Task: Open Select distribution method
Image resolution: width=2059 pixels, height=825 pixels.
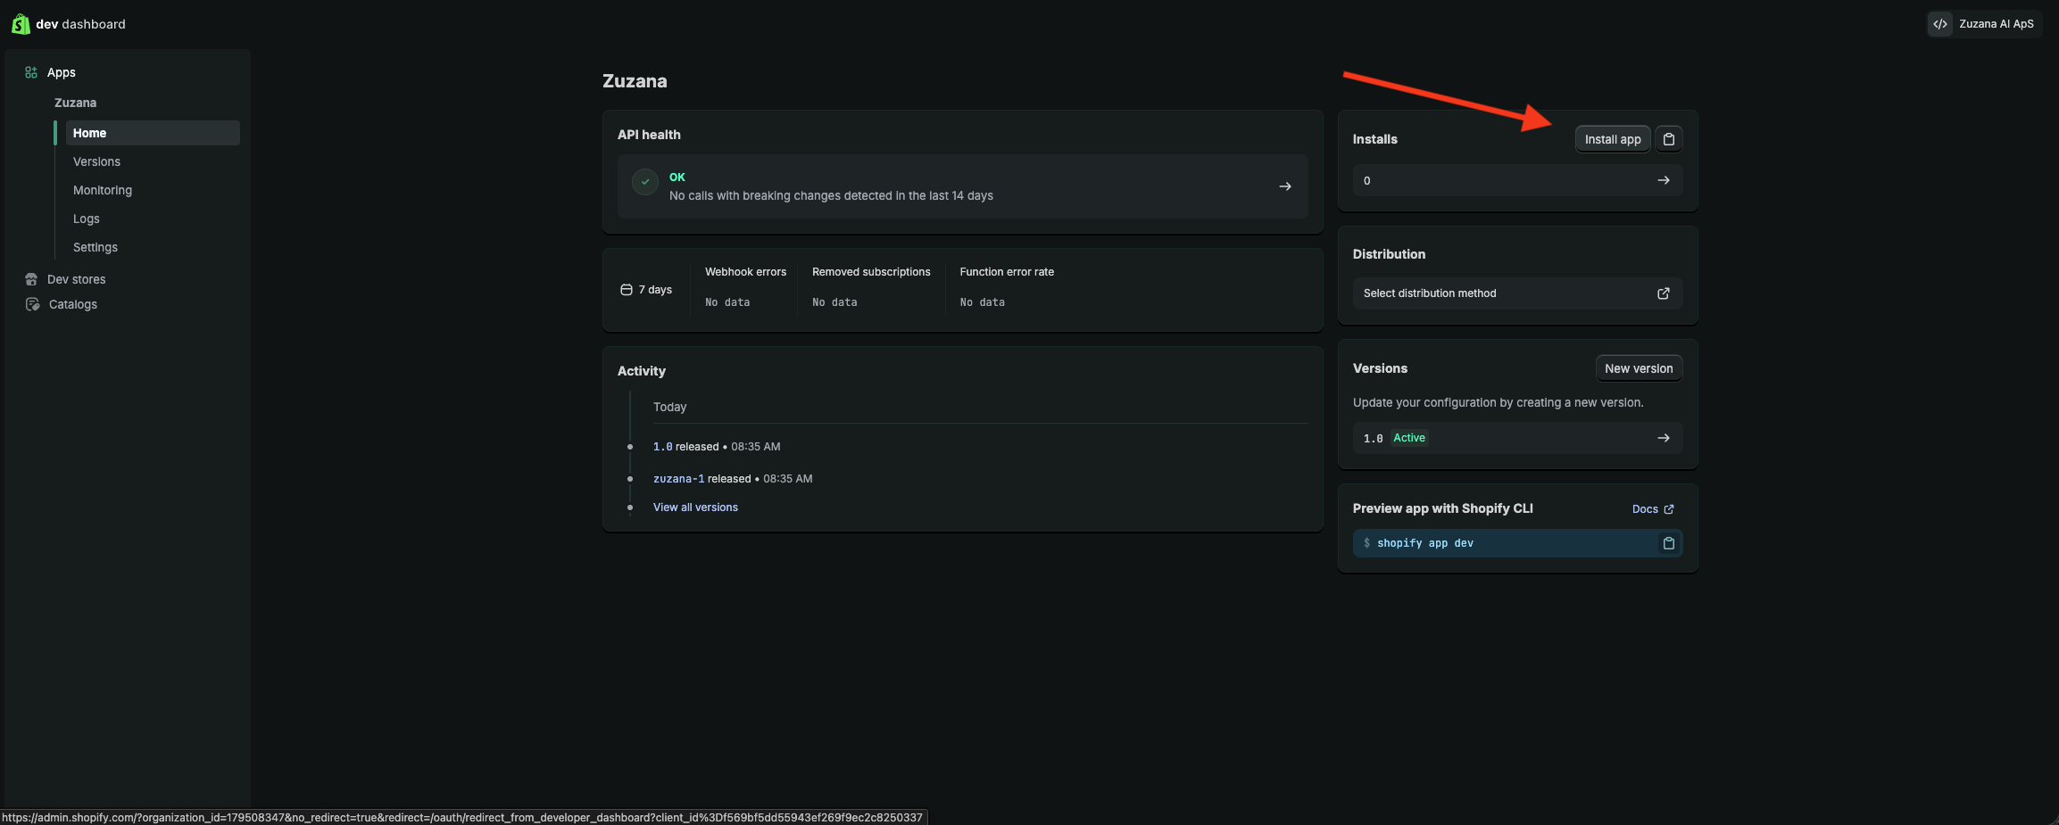Action: (x=1517, y=293)
